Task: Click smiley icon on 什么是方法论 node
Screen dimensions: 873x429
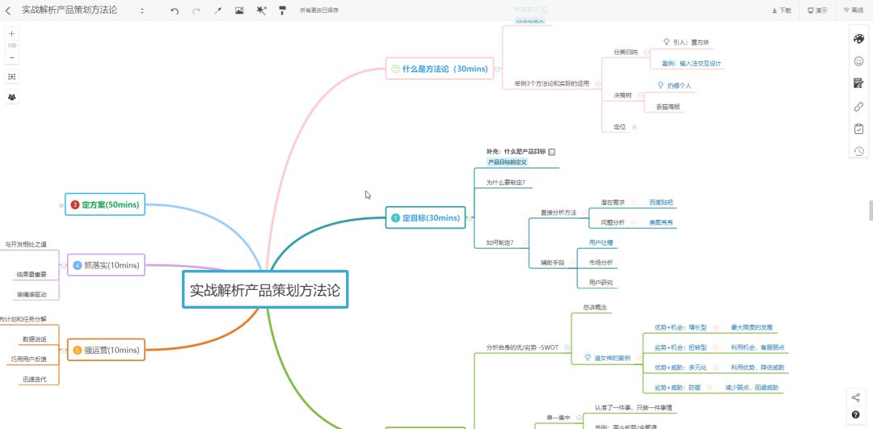Action: coord(395,69)
